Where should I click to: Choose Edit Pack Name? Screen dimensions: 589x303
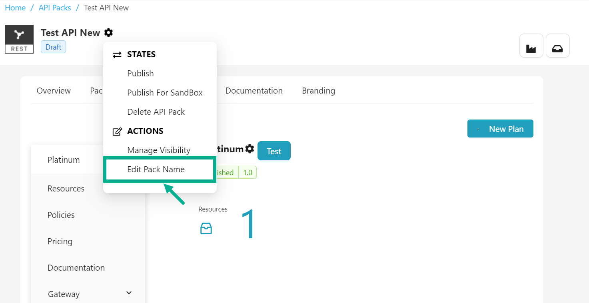click(156, 169)
